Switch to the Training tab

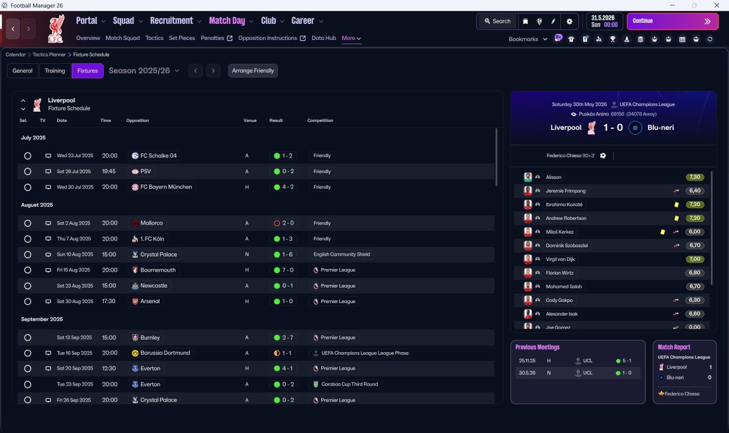pyautogui.click(x=55, y=71)
